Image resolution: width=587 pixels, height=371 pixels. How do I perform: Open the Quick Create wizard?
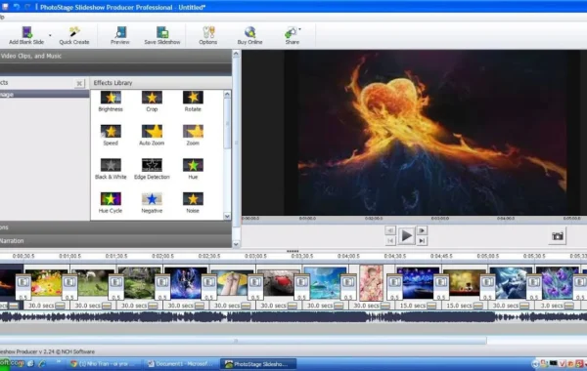[x=74, y=36]
